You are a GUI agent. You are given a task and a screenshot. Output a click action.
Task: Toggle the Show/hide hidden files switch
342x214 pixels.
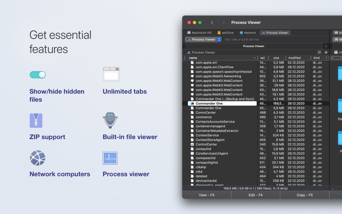(38, 75)
